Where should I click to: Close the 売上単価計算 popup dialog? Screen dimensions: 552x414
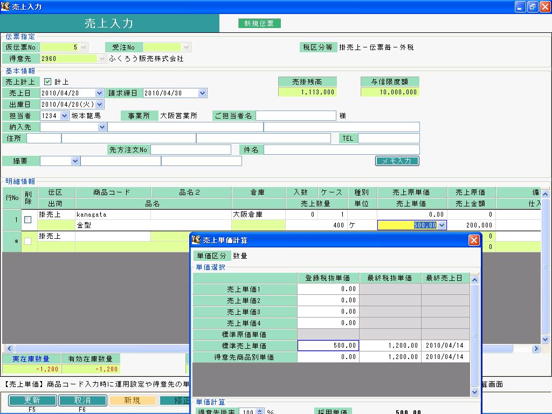point(474,240)
